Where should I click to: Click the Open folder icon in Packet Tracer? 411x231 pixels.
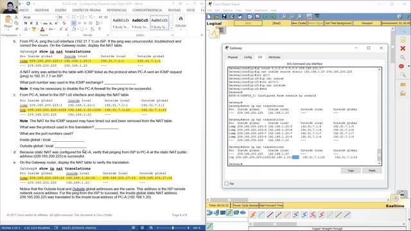216,17
